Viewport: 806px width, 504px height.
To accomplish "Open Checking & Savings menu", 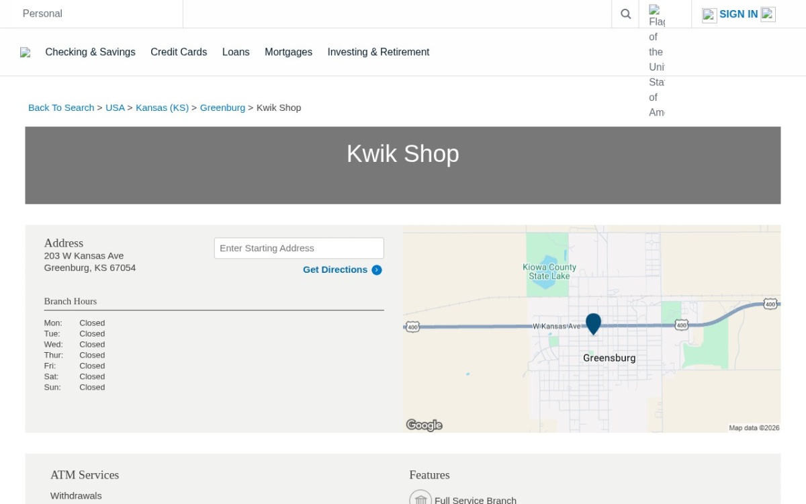I will pyautogui.click(x=90, y=52).
